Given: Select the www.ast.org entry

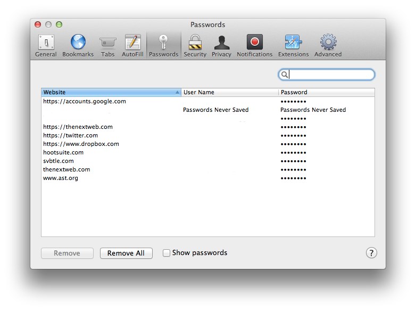Looking at the screenshot, I should (x=208, y=178).
